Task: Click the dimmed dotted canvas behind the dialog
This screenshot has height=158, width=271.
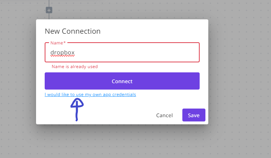Action: point(239,69)
